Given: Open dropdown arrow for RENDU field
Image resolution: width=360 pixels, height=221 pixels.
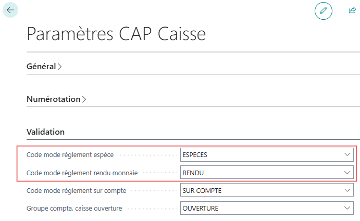Looking at the screenshot, I should 347,173.
